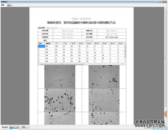The height and width of the screenshot is (130, 168).
Task: Click the data table's vertical scroll up arrow
Action: pos(125,43)
